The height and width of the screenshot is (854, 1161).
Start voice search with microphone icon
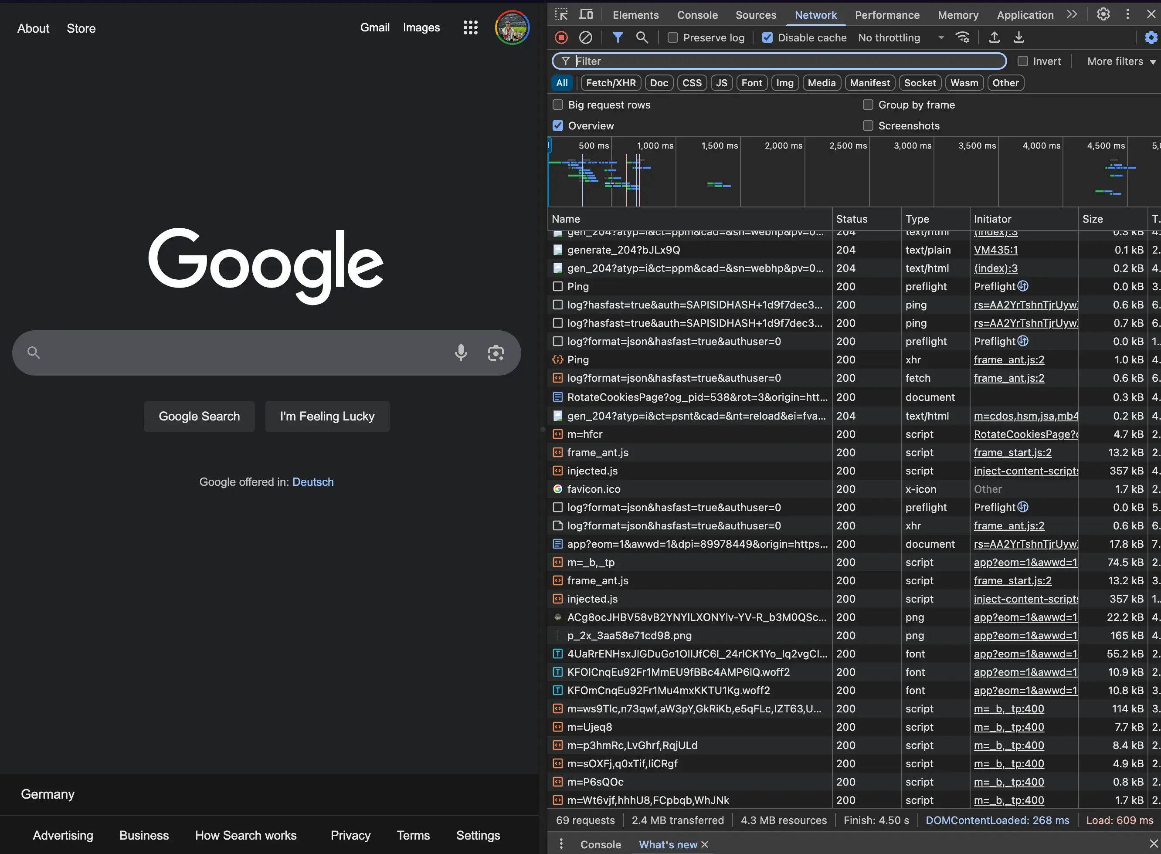(x=461, y=352)
